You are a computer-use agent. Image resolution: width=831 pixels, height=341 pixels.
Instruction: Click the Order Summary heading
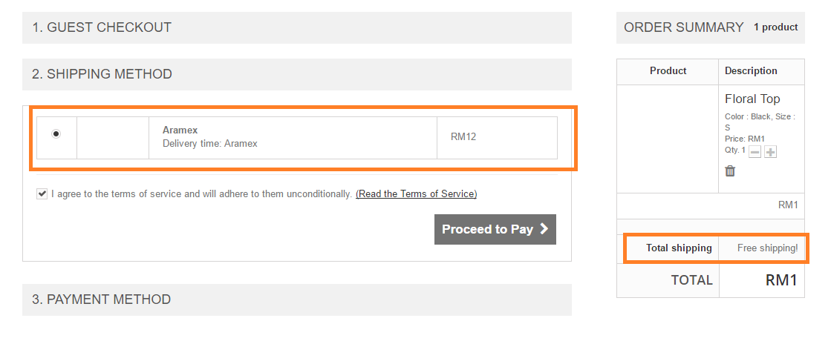[x=684, y=27]
